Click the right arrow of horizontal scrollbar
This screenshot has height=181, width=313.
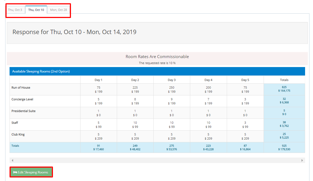coord(302,160)
